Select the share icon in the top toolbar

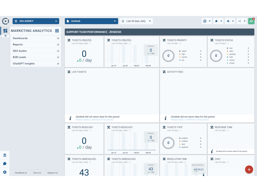240,21
